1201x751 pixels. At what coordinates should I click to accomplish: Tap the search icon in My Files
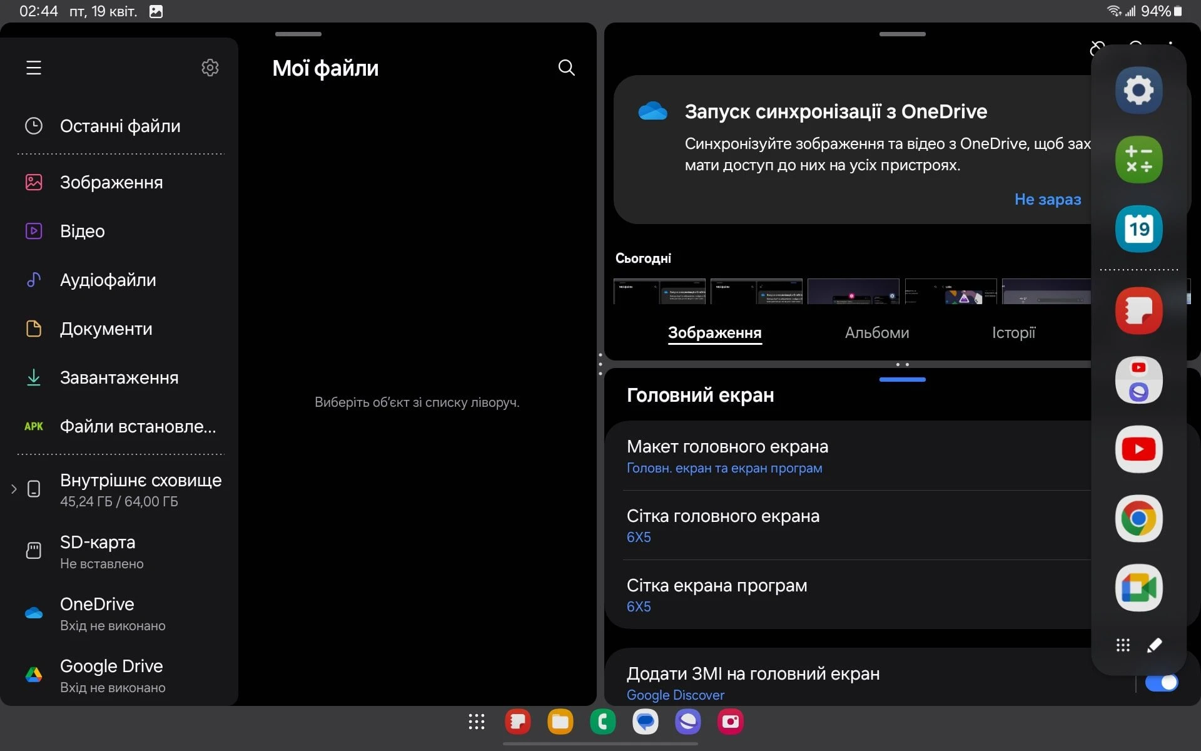[566, 68]
